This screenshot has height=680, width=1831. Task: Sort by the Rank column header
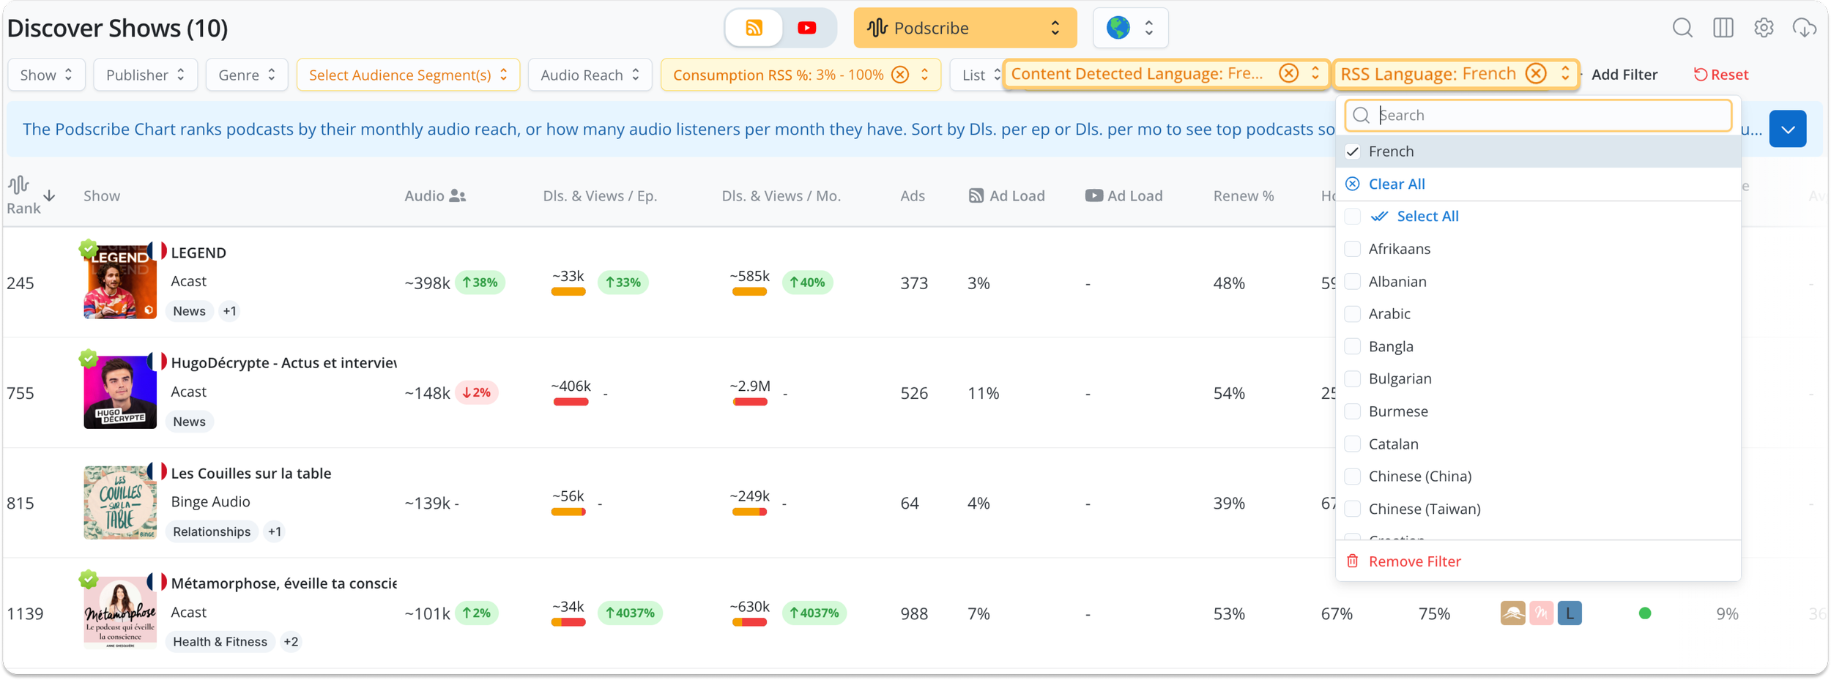pos(31,195)
